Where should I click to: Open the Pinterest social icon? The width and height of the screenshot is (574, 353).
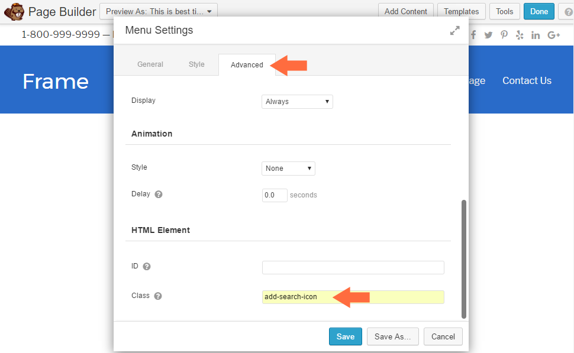click(504, 35)
